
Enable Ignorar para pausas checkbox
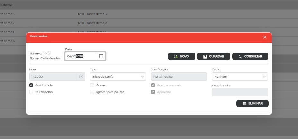92,92
